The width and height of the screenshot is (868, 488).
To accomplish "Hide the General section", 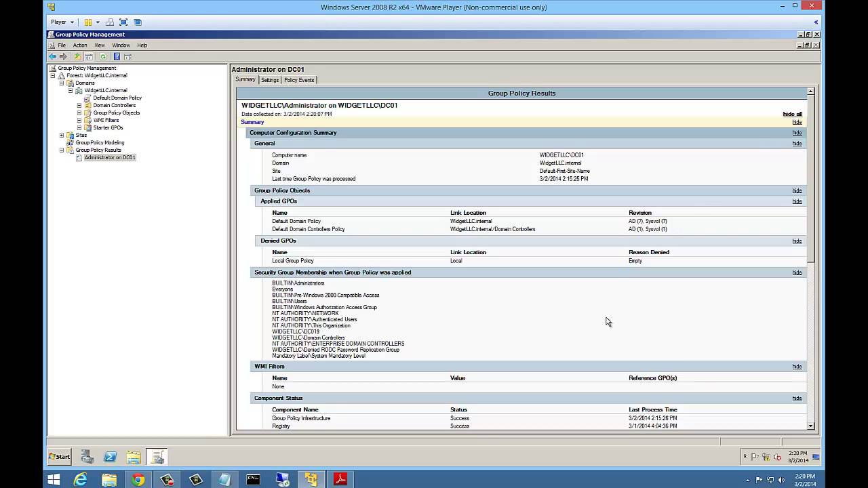I will pos(797,144).
